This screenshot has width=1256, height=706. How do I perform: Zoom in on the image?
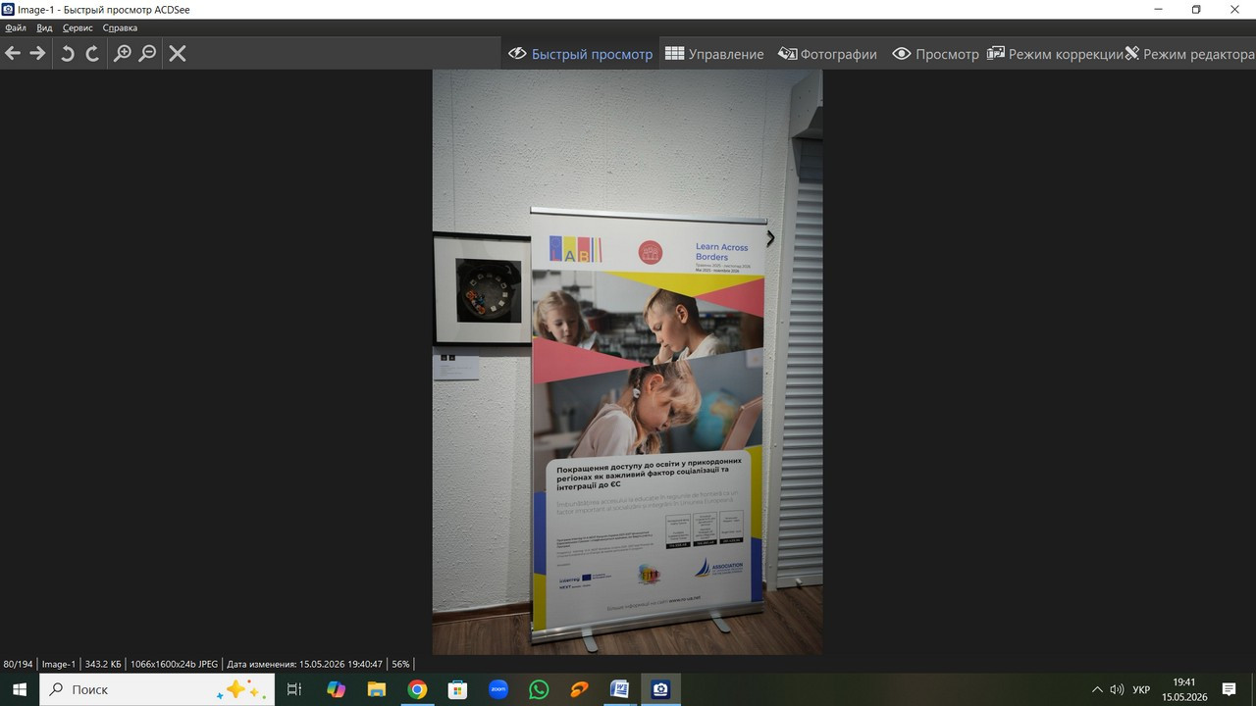tap(123, 53)
